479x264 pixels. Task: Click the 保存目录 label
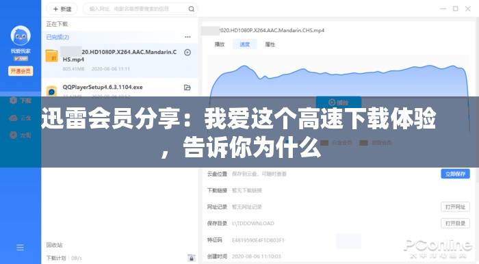[217, 224]
